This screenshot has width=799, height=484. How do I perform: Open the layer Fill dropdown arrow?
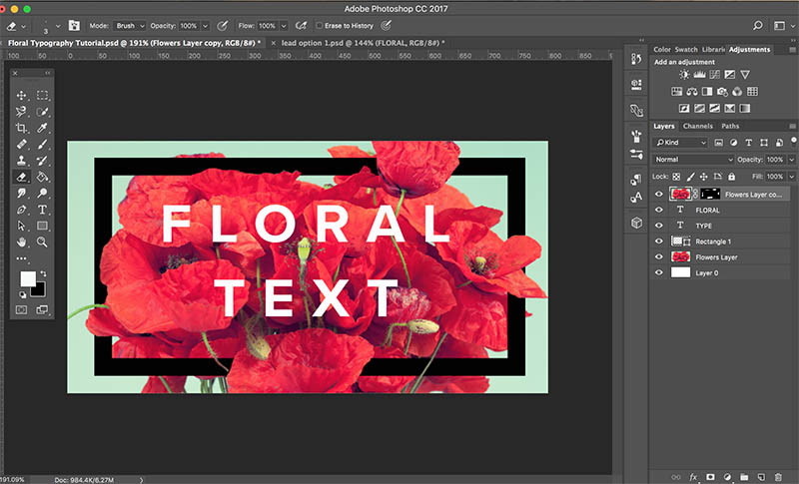coord(791,177)
